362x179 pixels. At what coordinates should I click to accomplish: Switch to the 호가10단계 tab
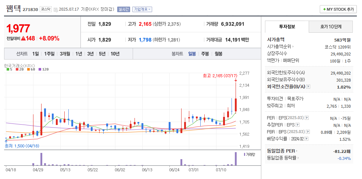331,26
